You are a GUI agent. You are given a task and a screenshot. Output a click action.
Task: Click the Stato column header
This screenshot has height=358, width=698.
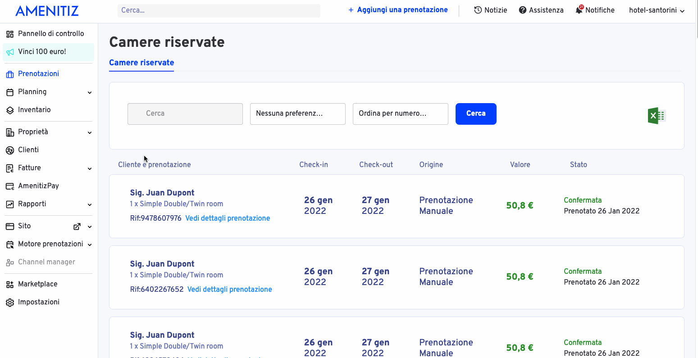(579, 165)
